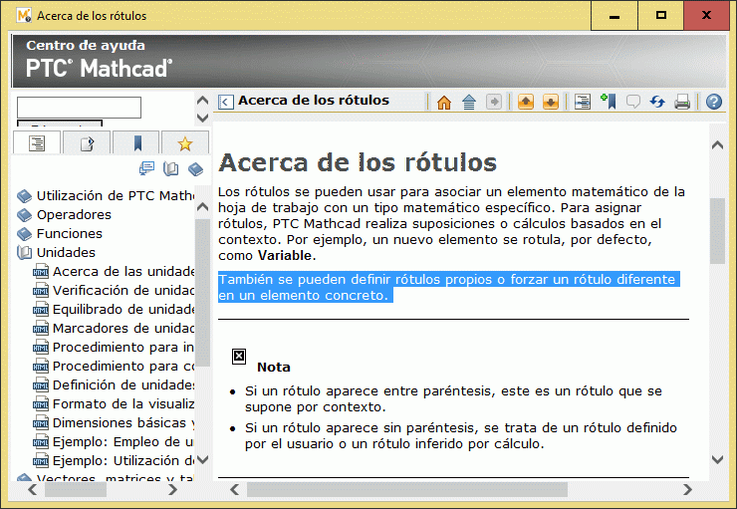Refresh the topic with blue arrows icon
This screenshot has width=737, height=509.
[x=657, y=102]
